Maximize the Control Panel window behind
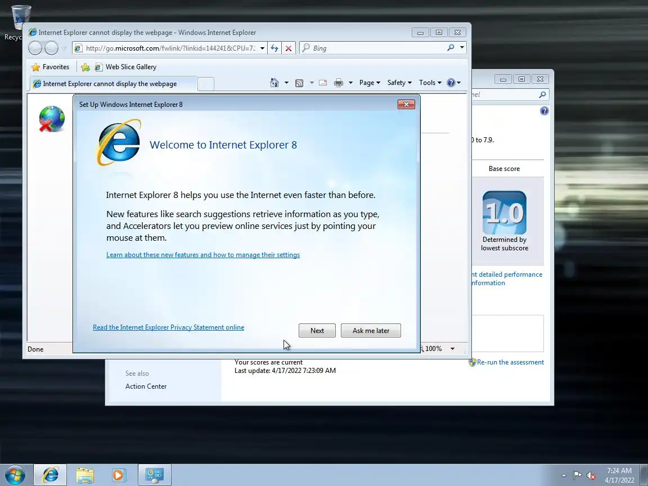This screenshot has height=486, width=648. pyautogui.click(x=521, y=79)
